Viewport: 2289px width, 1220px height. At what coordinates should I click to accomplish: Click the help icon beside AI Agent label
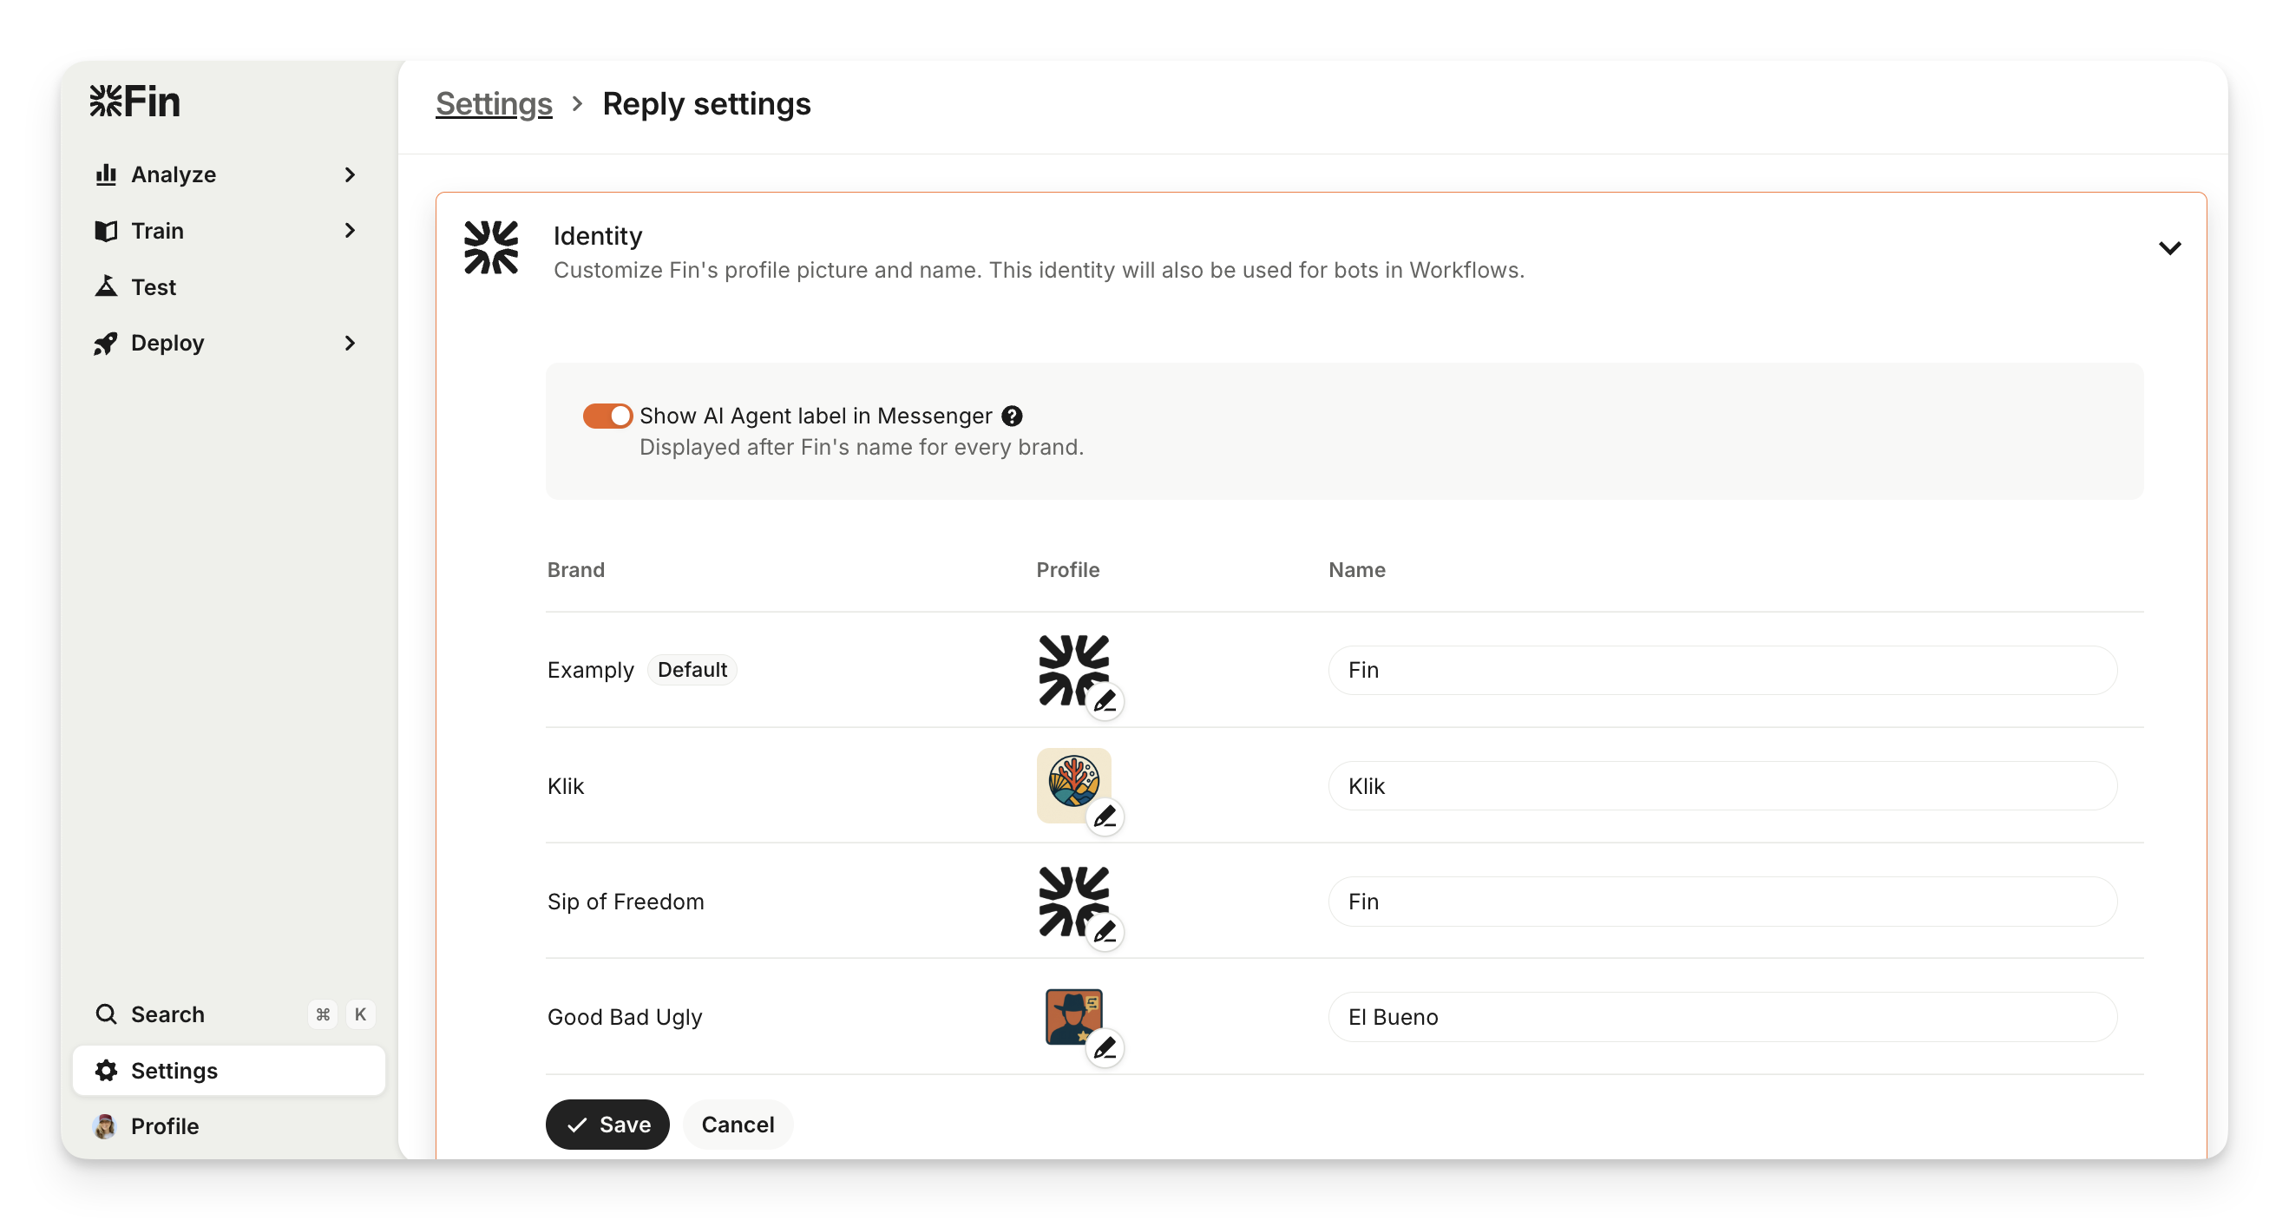[1012, 416]
